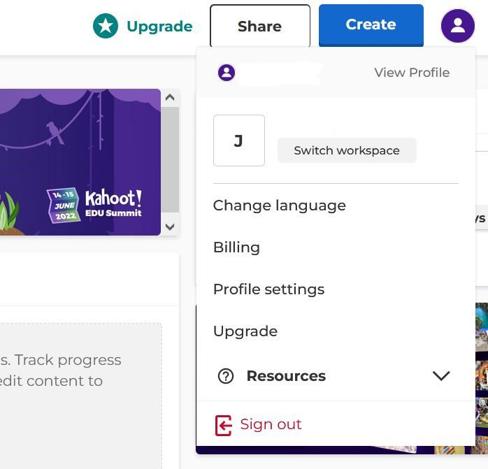488x469 pixels.
Task: Choose Change language from menu
Action: 279,205
